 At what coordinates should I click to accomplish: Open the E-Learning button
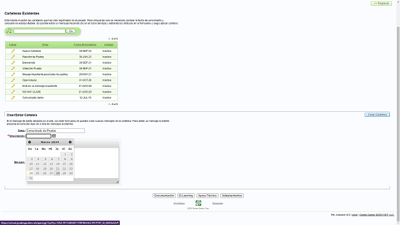pyautogui.click(x=186, y=196)
